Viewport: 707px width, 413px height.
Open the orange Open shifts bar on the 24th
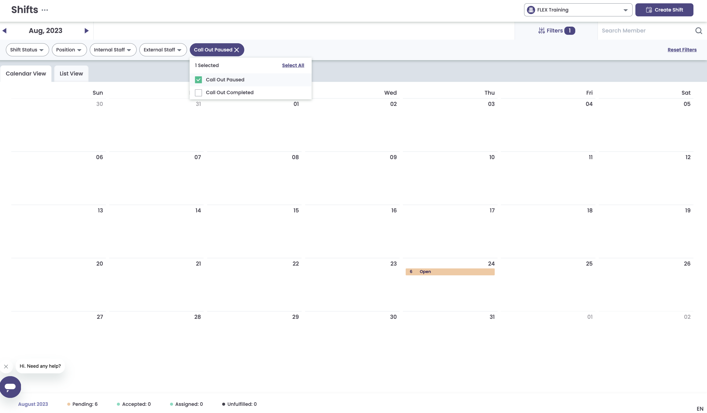[x=450, y=271]
